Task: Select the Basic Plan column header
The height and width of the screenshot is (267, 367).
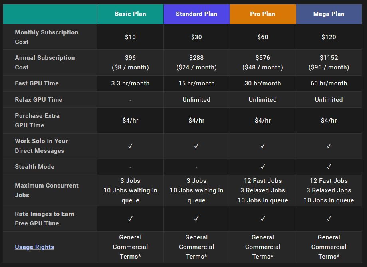Action: coord(130,14)
